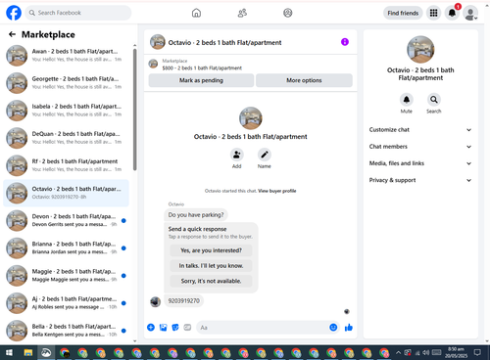
Task: Go back with the Marketplace arrow
Action: [x=12, y=34]
